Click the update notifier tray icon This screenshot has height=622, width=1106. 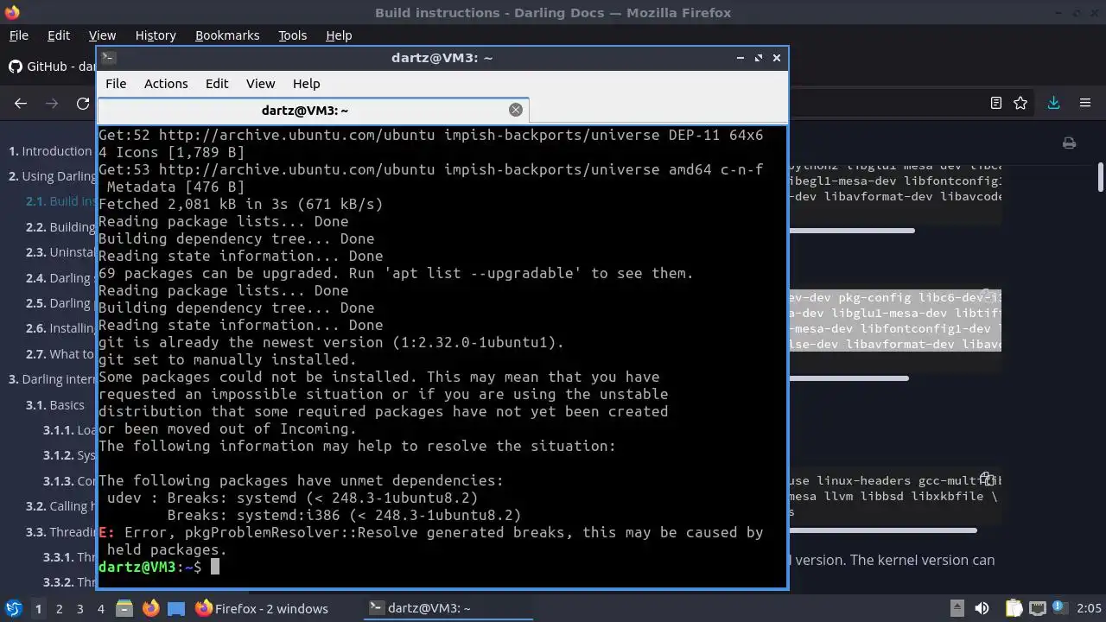[1060, 608]
